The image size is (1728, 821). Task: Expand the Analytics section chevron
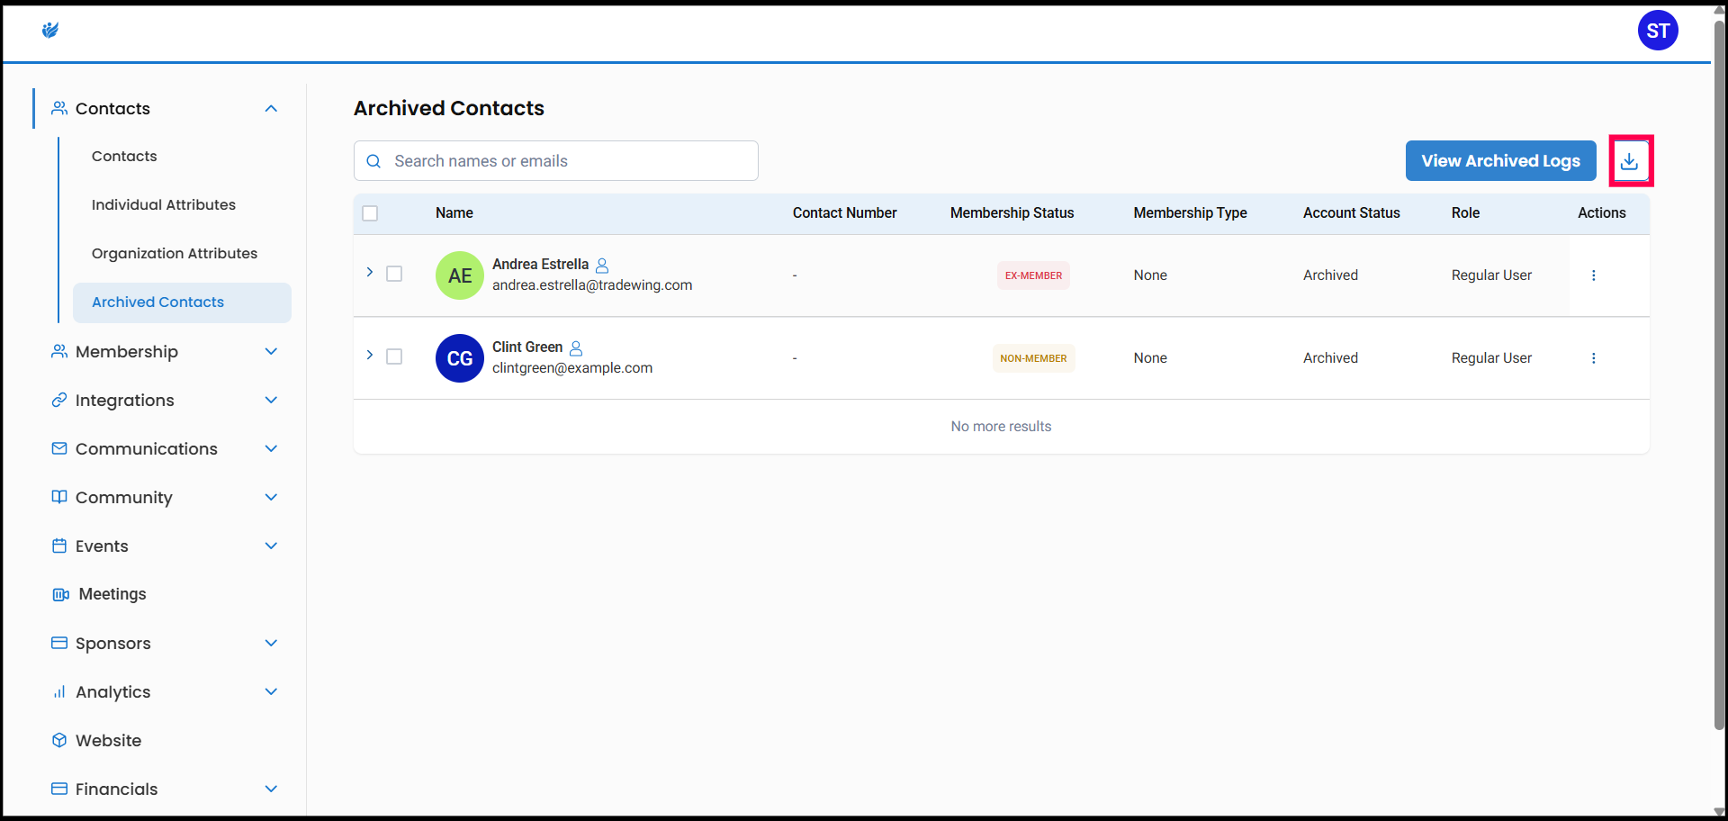pos(271,691)
